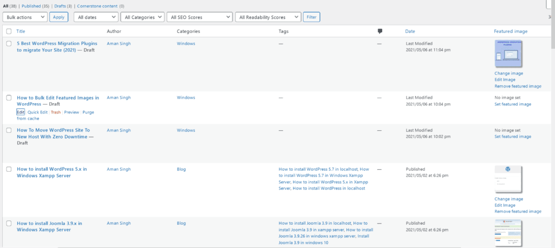
Task: Filter by Blog category in WordPress 5.x row
Action: [181, 169]
